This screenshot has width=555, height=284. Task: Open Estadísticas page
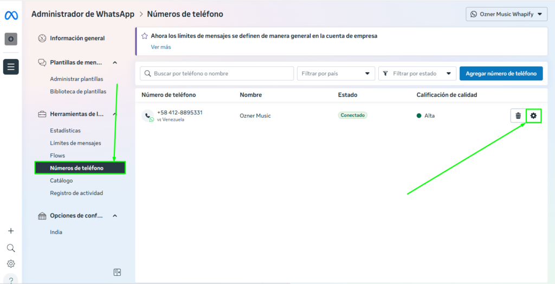click(66, 131)
